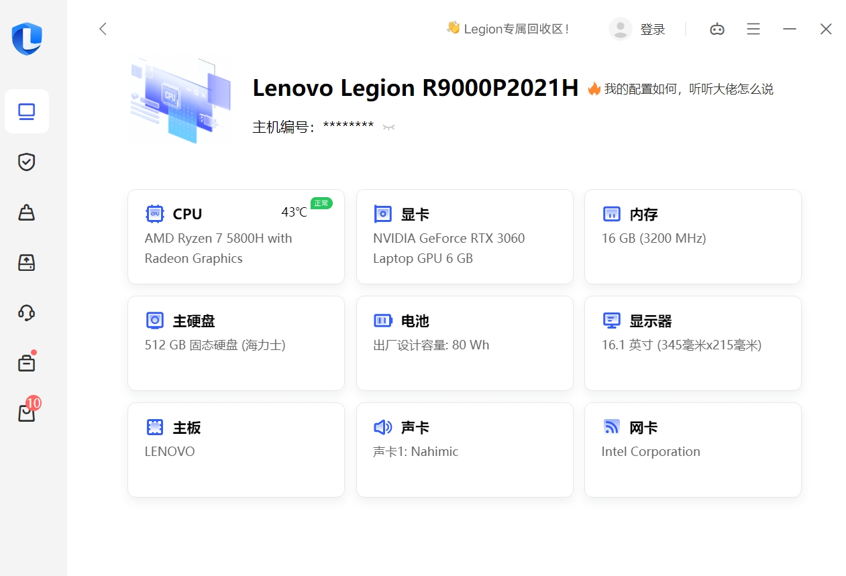Viewport: 846px width, 576px height.
Task: Reveal hidden serial number with eye icon
Action: [388, 127]
